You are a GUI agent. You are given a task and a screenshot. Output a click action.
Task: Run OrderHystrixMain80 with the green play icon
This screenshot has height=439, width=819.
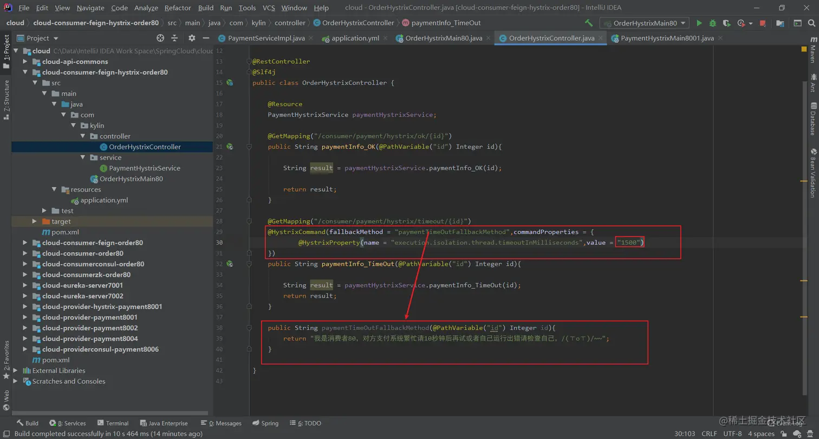coord(699,23)
